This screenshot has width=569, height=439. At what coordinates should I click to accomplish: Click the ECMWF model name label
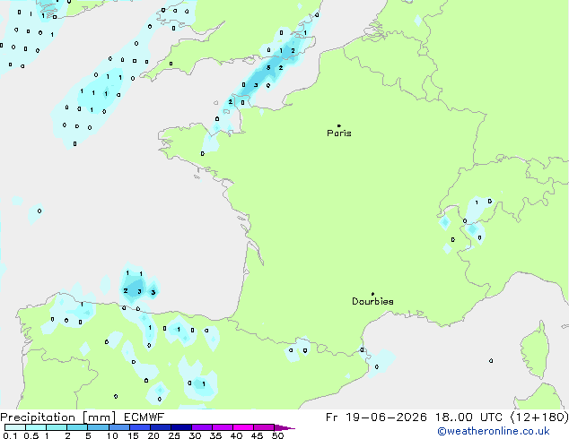pos(144,417)
